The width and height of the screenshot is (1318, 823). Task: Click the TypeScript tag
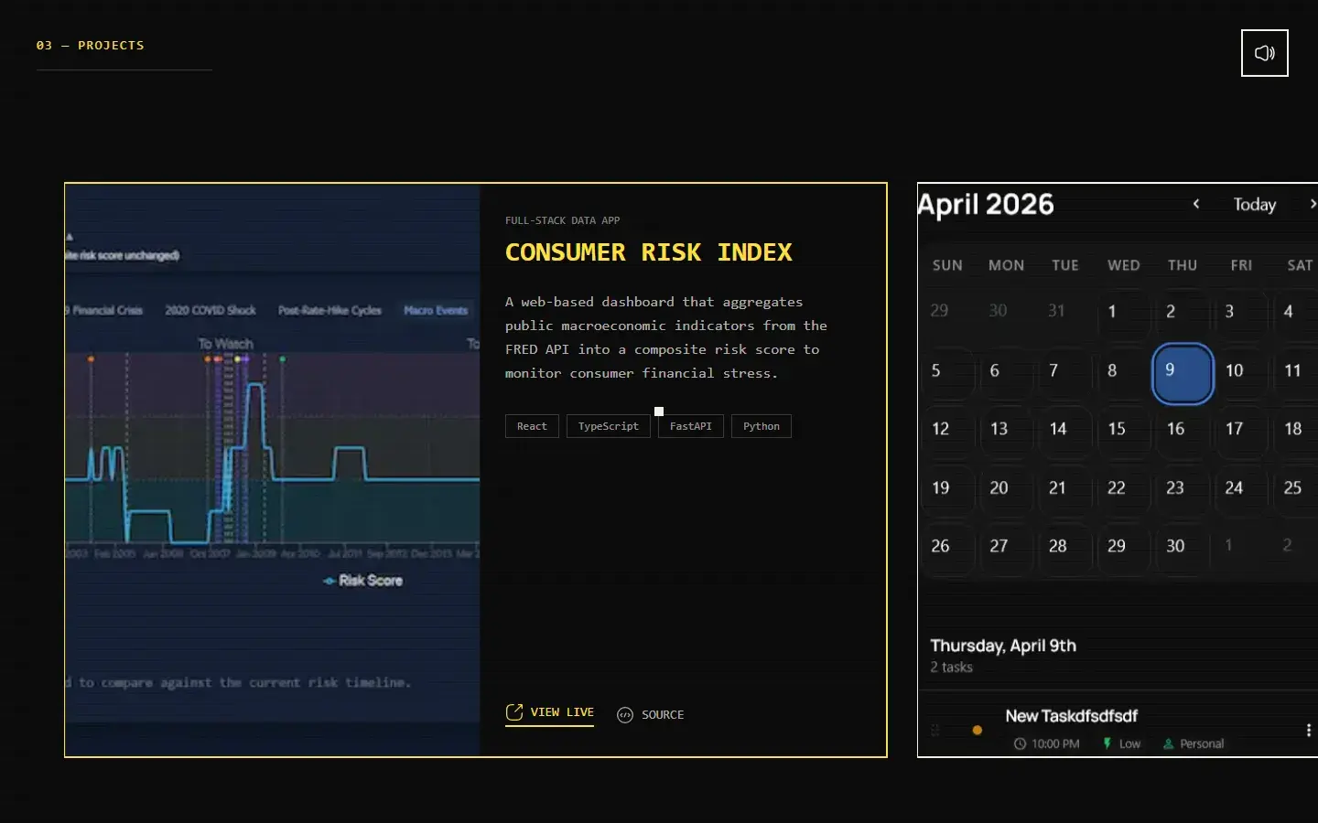pos(609,426)
